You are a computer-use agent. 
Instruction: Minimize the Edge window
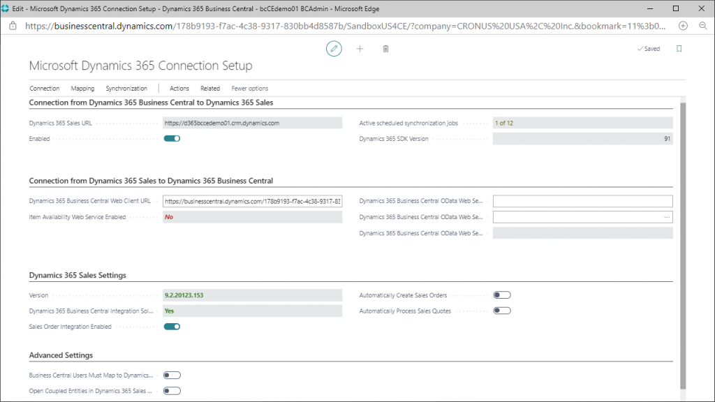point(650,8)
